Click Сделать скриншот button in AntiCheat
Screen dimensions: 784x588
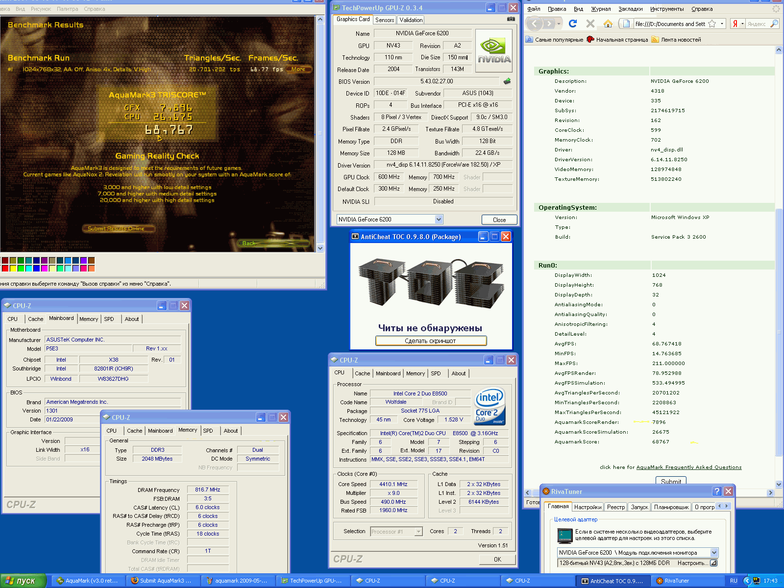[x=431, y=341]
